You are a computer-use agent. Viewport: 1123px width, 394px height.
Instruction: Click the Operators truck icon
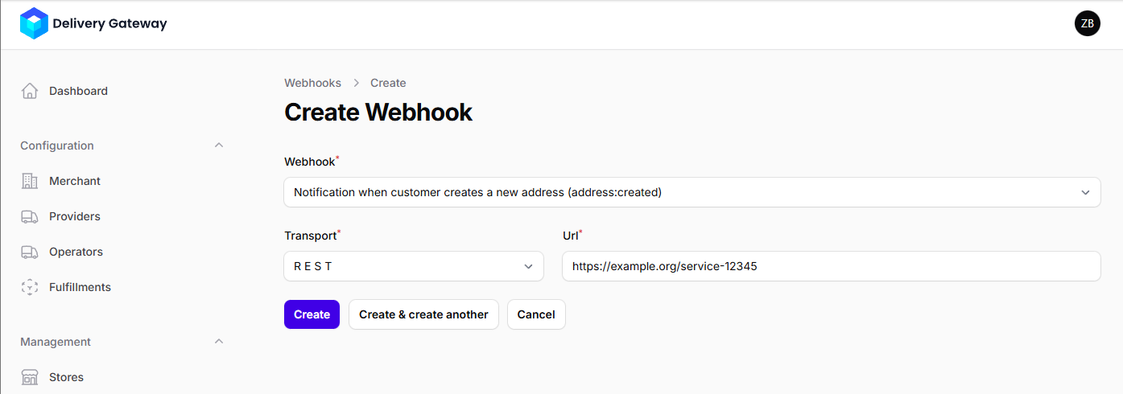pos(30,252)
